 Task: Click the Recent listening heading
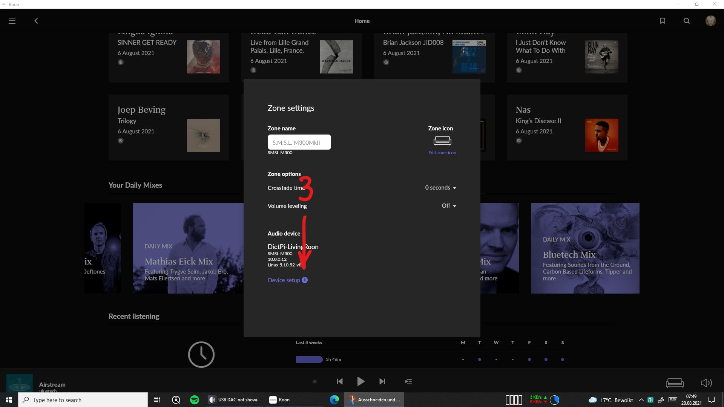134,316
